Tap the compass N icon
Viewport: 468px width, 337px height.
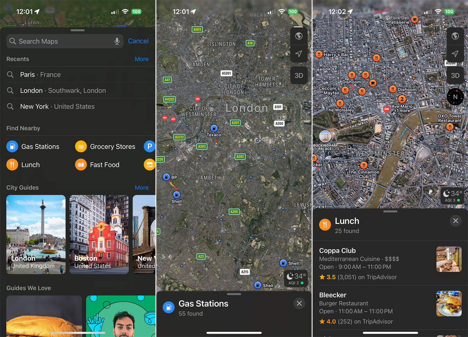click(455, 97)
